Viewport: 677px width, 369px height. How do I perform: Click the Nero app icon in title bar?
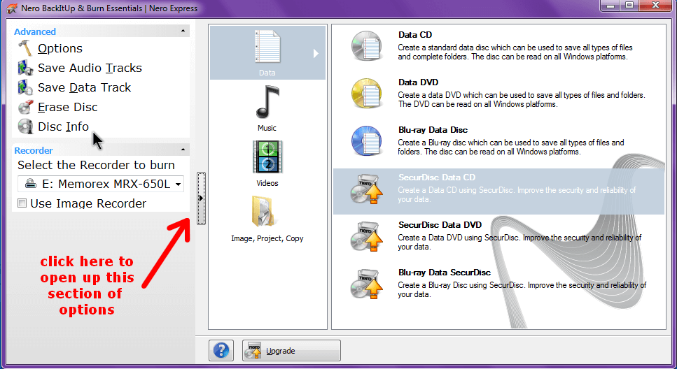[x=12, y=8]
